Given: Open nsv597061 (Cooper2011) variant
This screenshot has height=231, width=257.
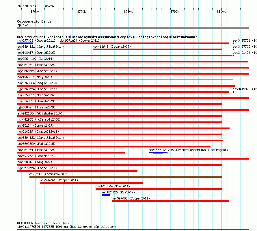Looking at the screenshot, I should click(x=59, y=180).
